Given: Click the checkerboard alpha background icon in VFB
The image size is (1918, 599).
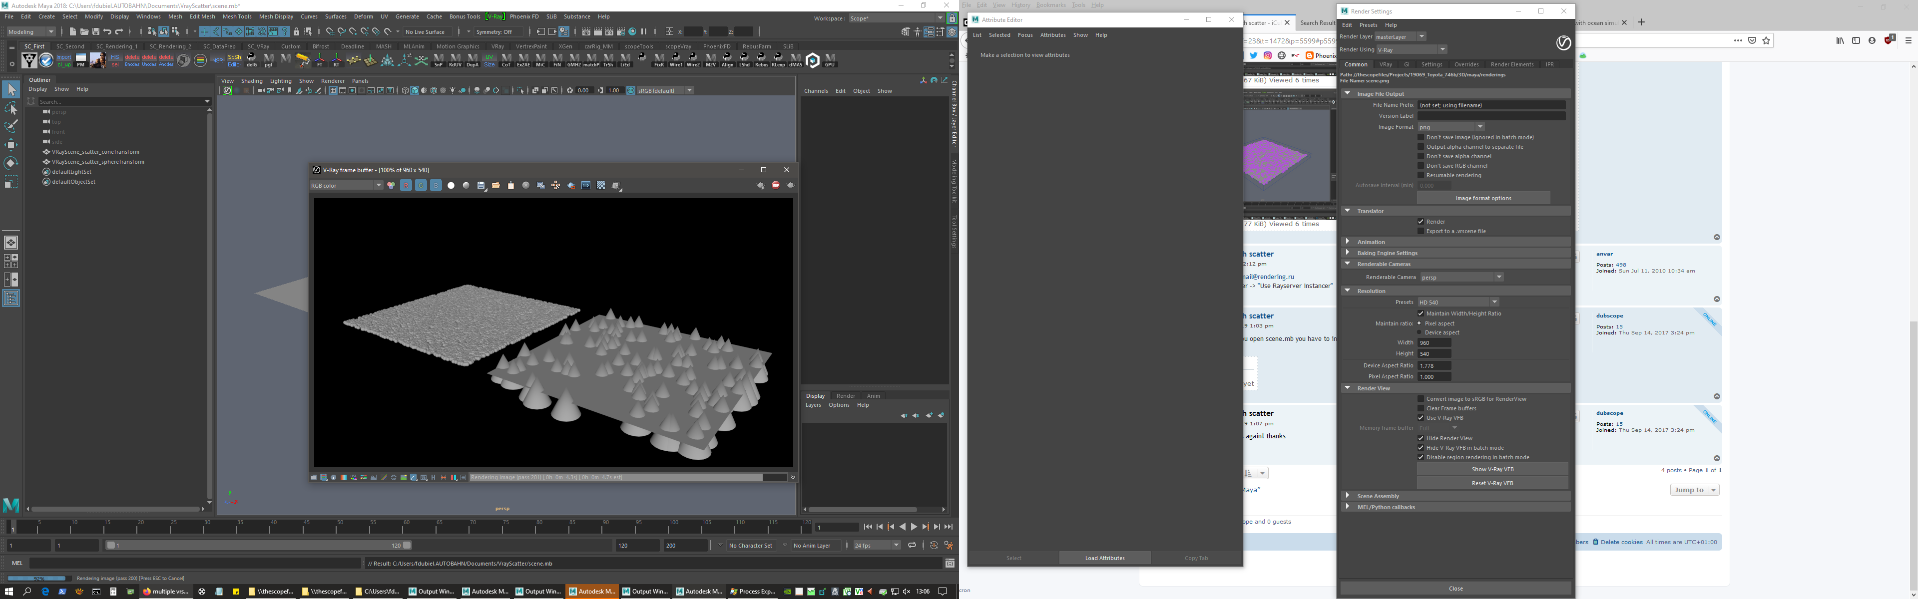Looking at the screenshot, I should (601, 185).
